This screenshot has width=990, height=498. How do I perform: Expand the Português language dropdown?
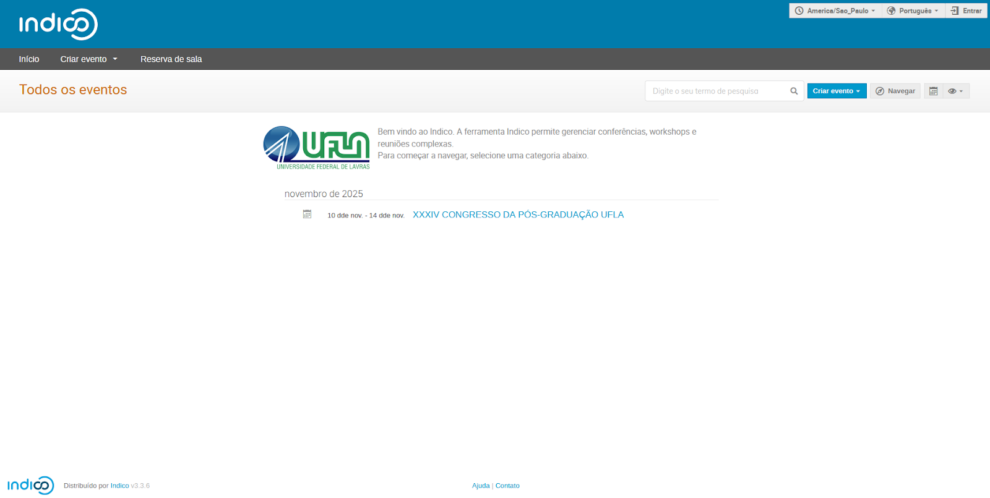[913, 11]
